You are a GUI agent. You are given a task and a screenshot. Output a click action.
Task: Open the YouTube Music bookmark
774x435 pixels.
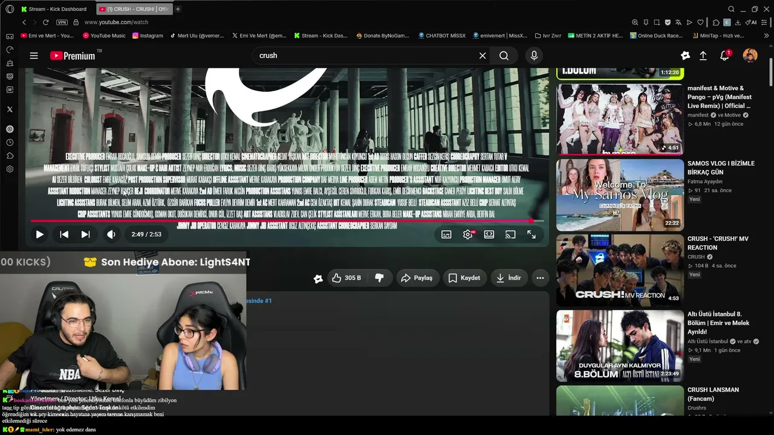[104, 36]
